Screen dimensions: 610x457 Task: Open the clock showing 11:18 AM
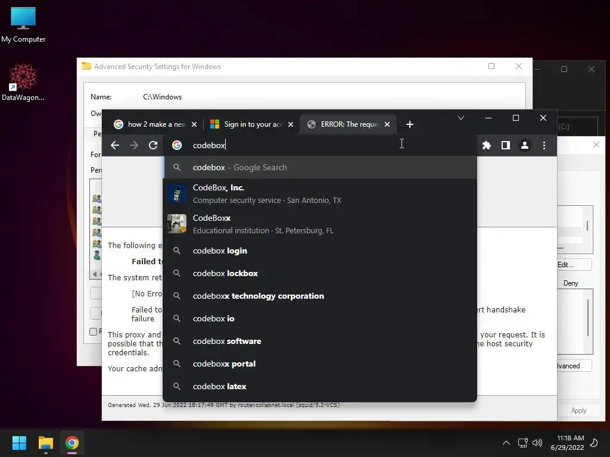567,443
